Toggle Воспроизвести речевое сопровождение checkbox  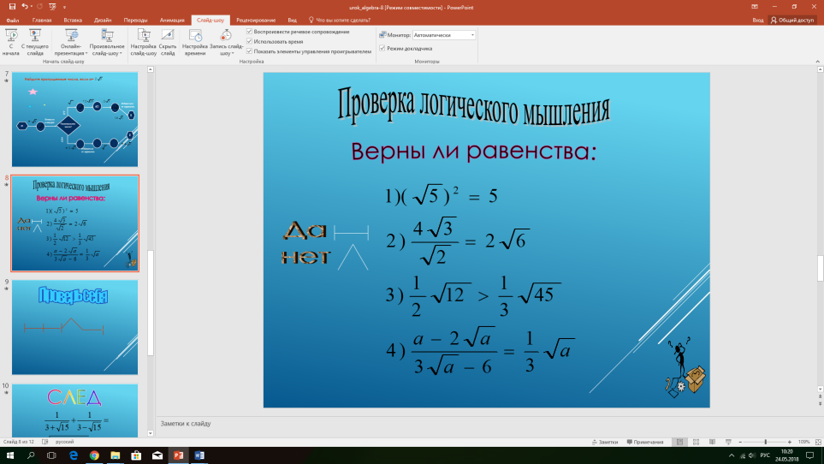250,32
